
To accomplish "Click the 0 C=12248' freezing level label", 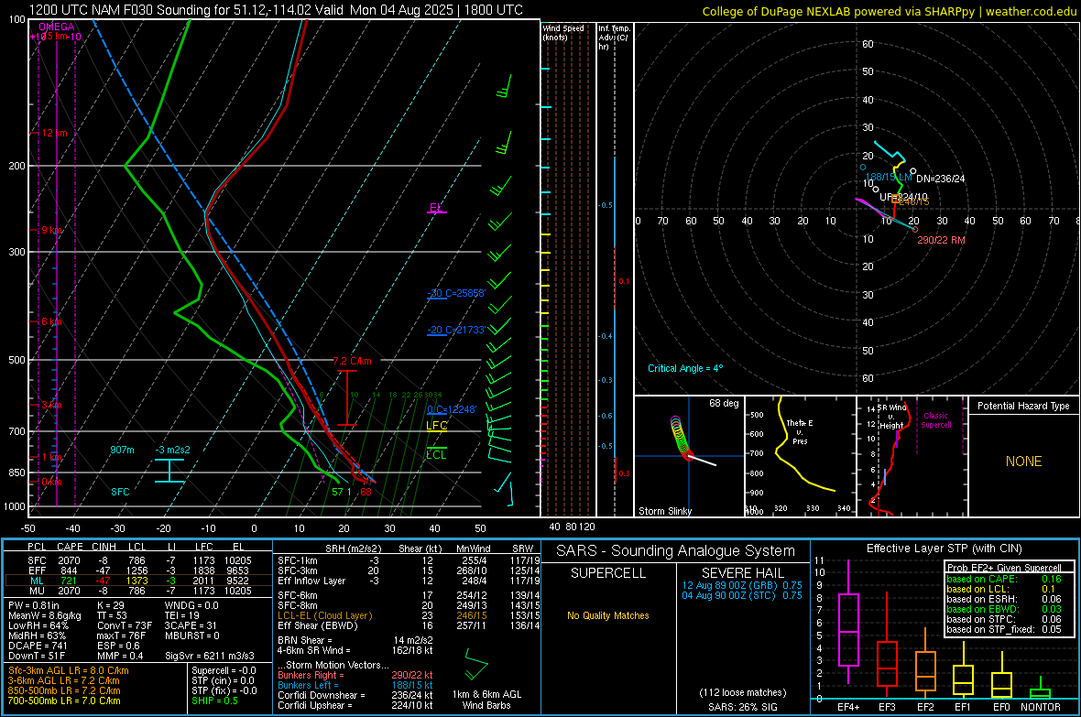I will point(453,409).
